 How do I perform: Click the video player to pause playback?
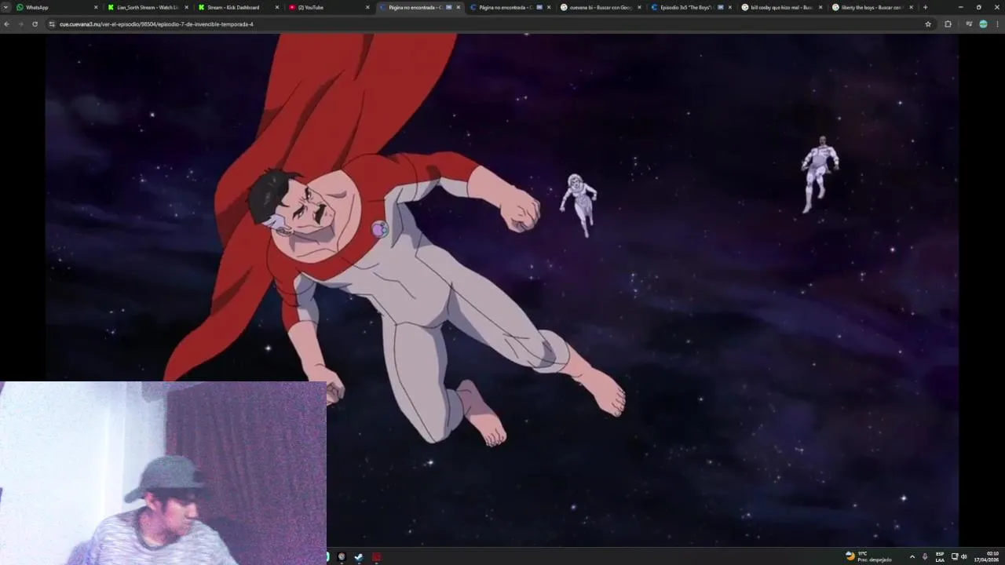point(502,290)
